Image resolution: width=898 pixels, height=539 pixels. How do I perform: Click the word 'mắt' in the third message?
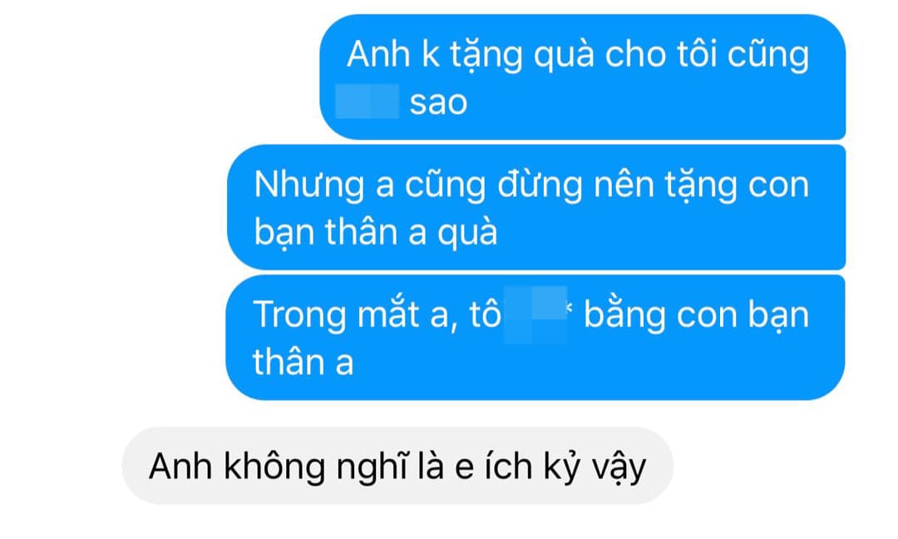click(x=391, y=314)
